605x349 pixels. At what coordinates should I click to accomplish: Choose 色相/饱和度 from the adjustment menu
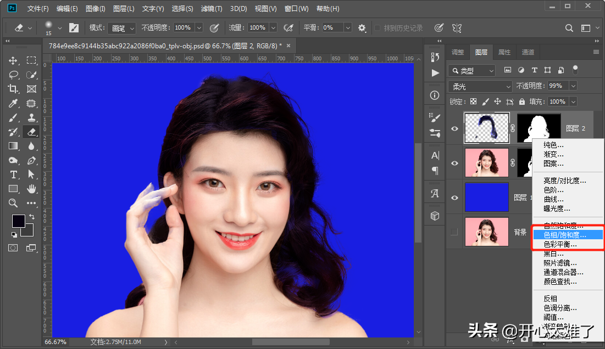tap(565, 235)
